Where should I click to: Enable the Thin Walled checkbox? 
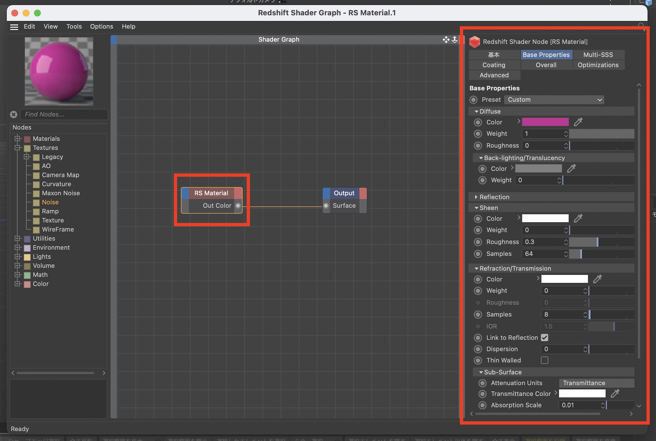point(544,360)
